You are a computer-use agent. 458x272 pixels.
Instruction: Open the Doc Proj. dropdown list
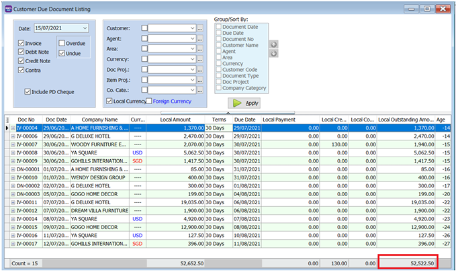(x=193, y=69)
